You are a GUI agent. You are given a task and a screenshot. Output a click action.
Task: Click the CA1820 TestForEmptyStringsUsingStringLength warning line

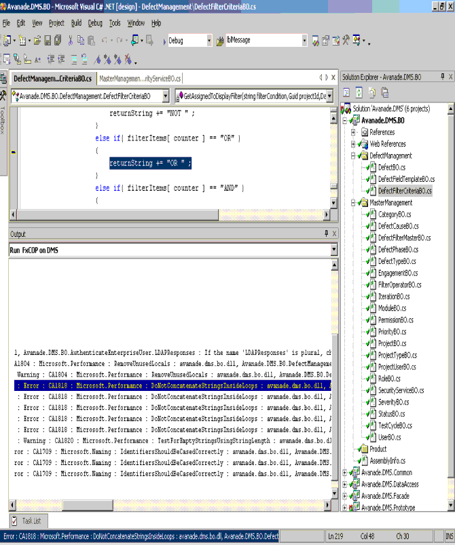172,440
